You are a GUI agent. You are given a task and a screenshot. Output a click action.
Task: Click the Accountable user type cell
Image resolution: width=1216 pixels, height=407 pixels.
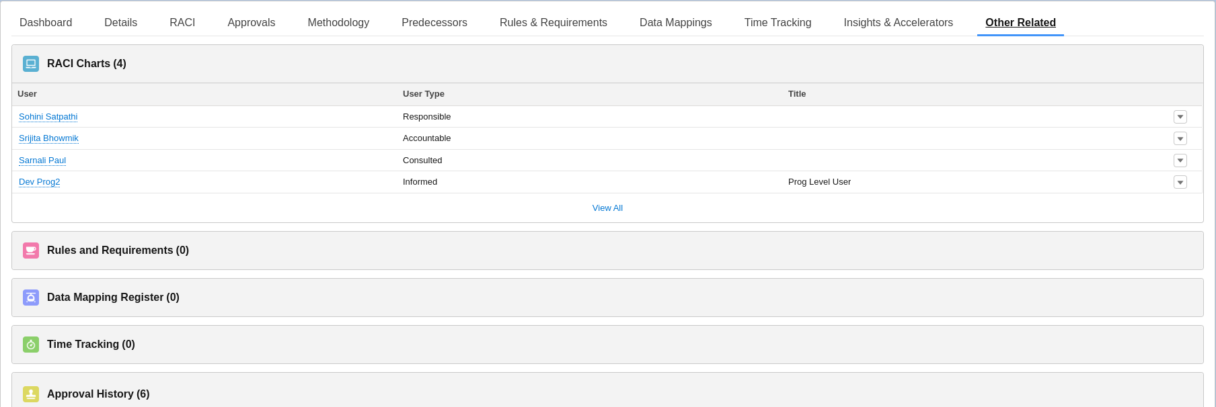(427, 138)
